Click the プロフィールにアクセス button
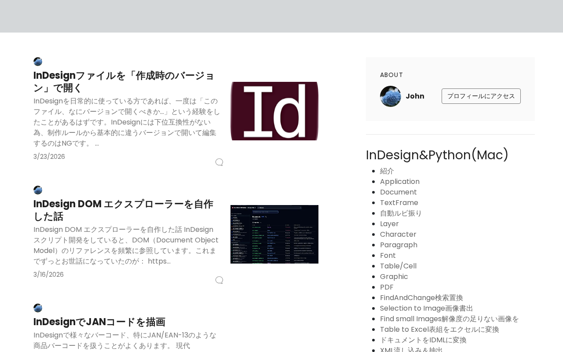This screenshot has height=352, width=563. 481,96
